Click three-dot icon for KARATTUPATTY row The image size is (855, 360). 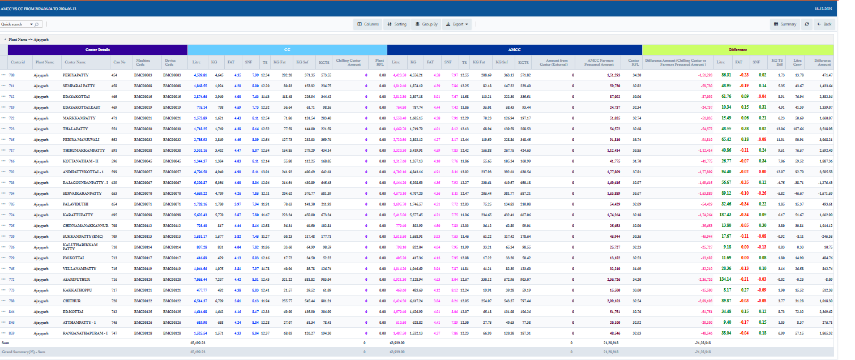(x=3, y=215)
